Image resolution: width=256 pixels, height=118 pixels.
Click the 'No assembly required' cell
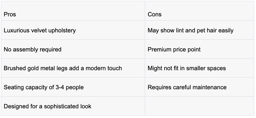[x=73, y=49]
